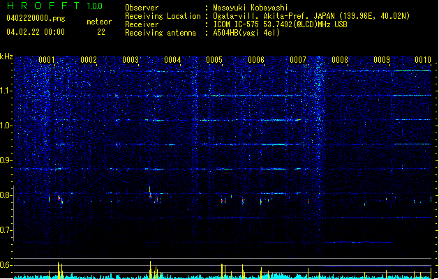The width and height of the screenshot is (439, 279).
Task: Click the "Receiver" field label
Action: [142, 24]
